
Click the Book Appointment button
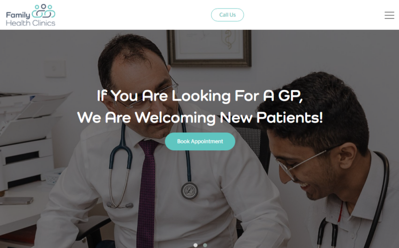[200, 141]
